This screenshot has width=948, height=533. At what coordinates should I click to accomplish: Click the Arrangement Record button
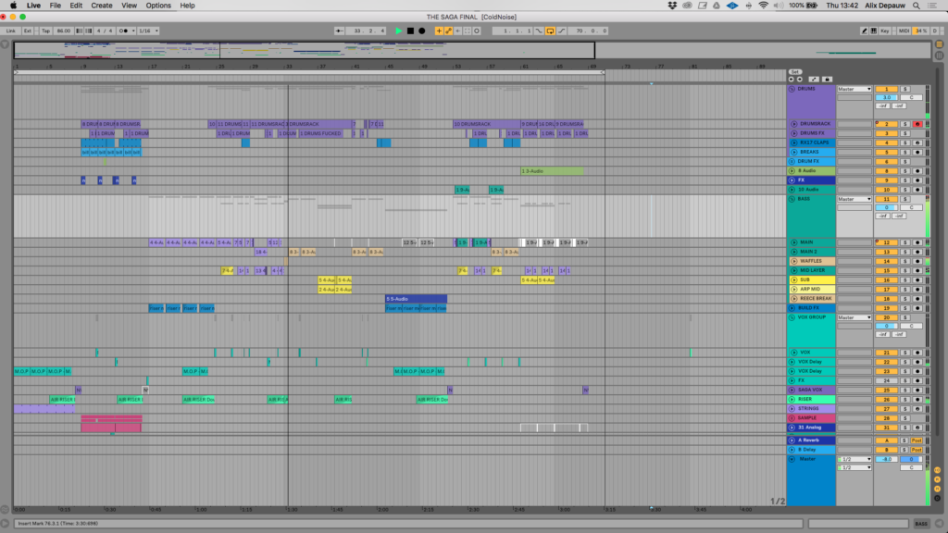(421, 31)
